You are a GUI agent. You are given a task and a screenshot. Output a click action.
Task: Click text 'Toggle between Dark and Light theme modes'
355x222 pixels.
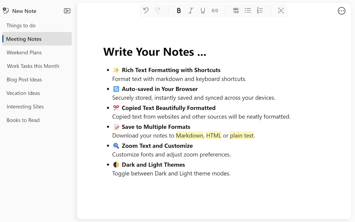(171, 173)
